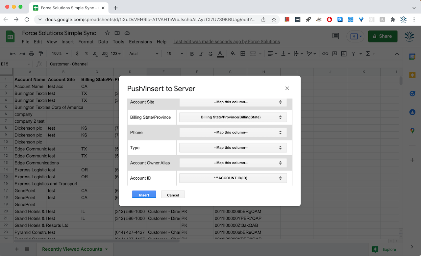Click the blue Insert button
Viewport: 421px width, 256px height.
click(x=144, y=194)
